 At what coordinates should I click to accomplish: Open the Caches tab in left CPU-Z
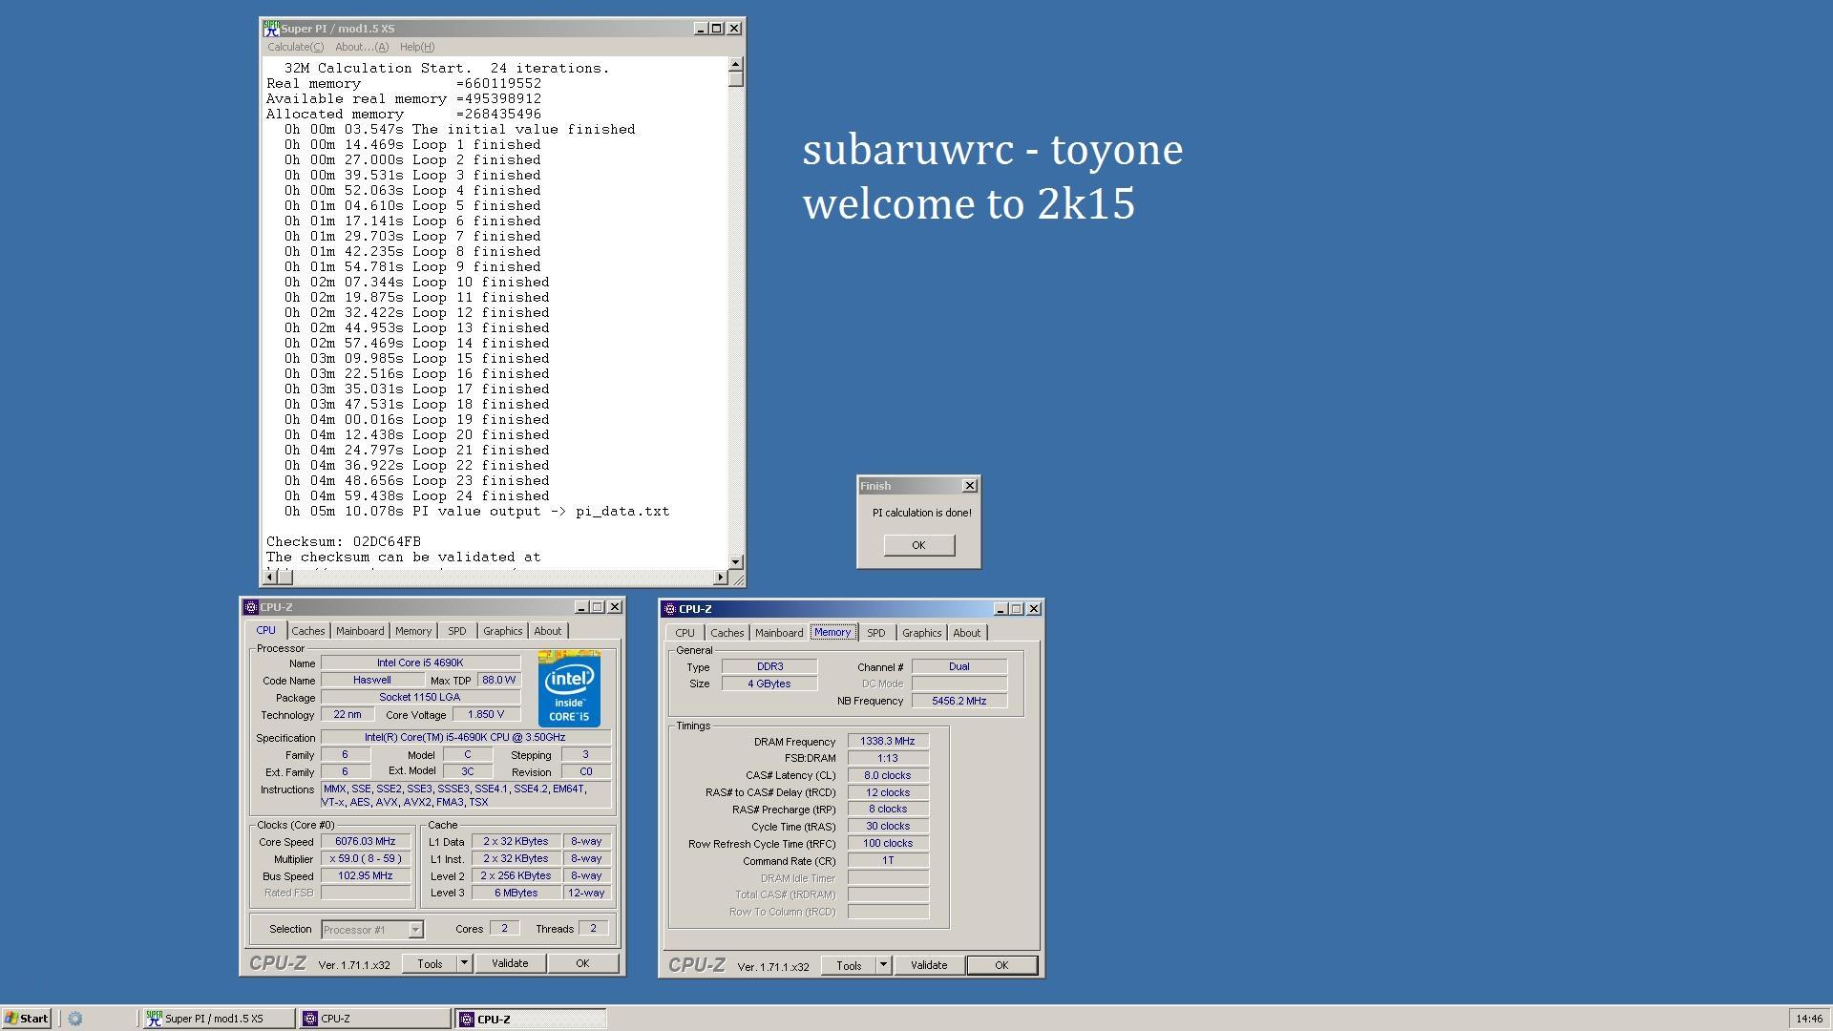click(x=307, y=631)
